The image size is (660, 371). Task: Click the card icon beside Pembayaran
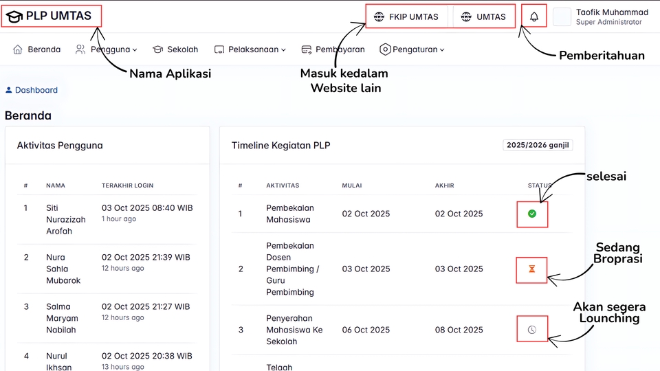(307, 49)
